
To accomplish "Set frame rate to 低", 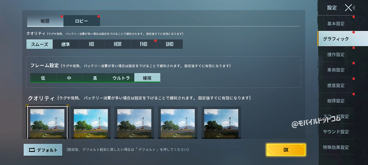I will [43, 78].
